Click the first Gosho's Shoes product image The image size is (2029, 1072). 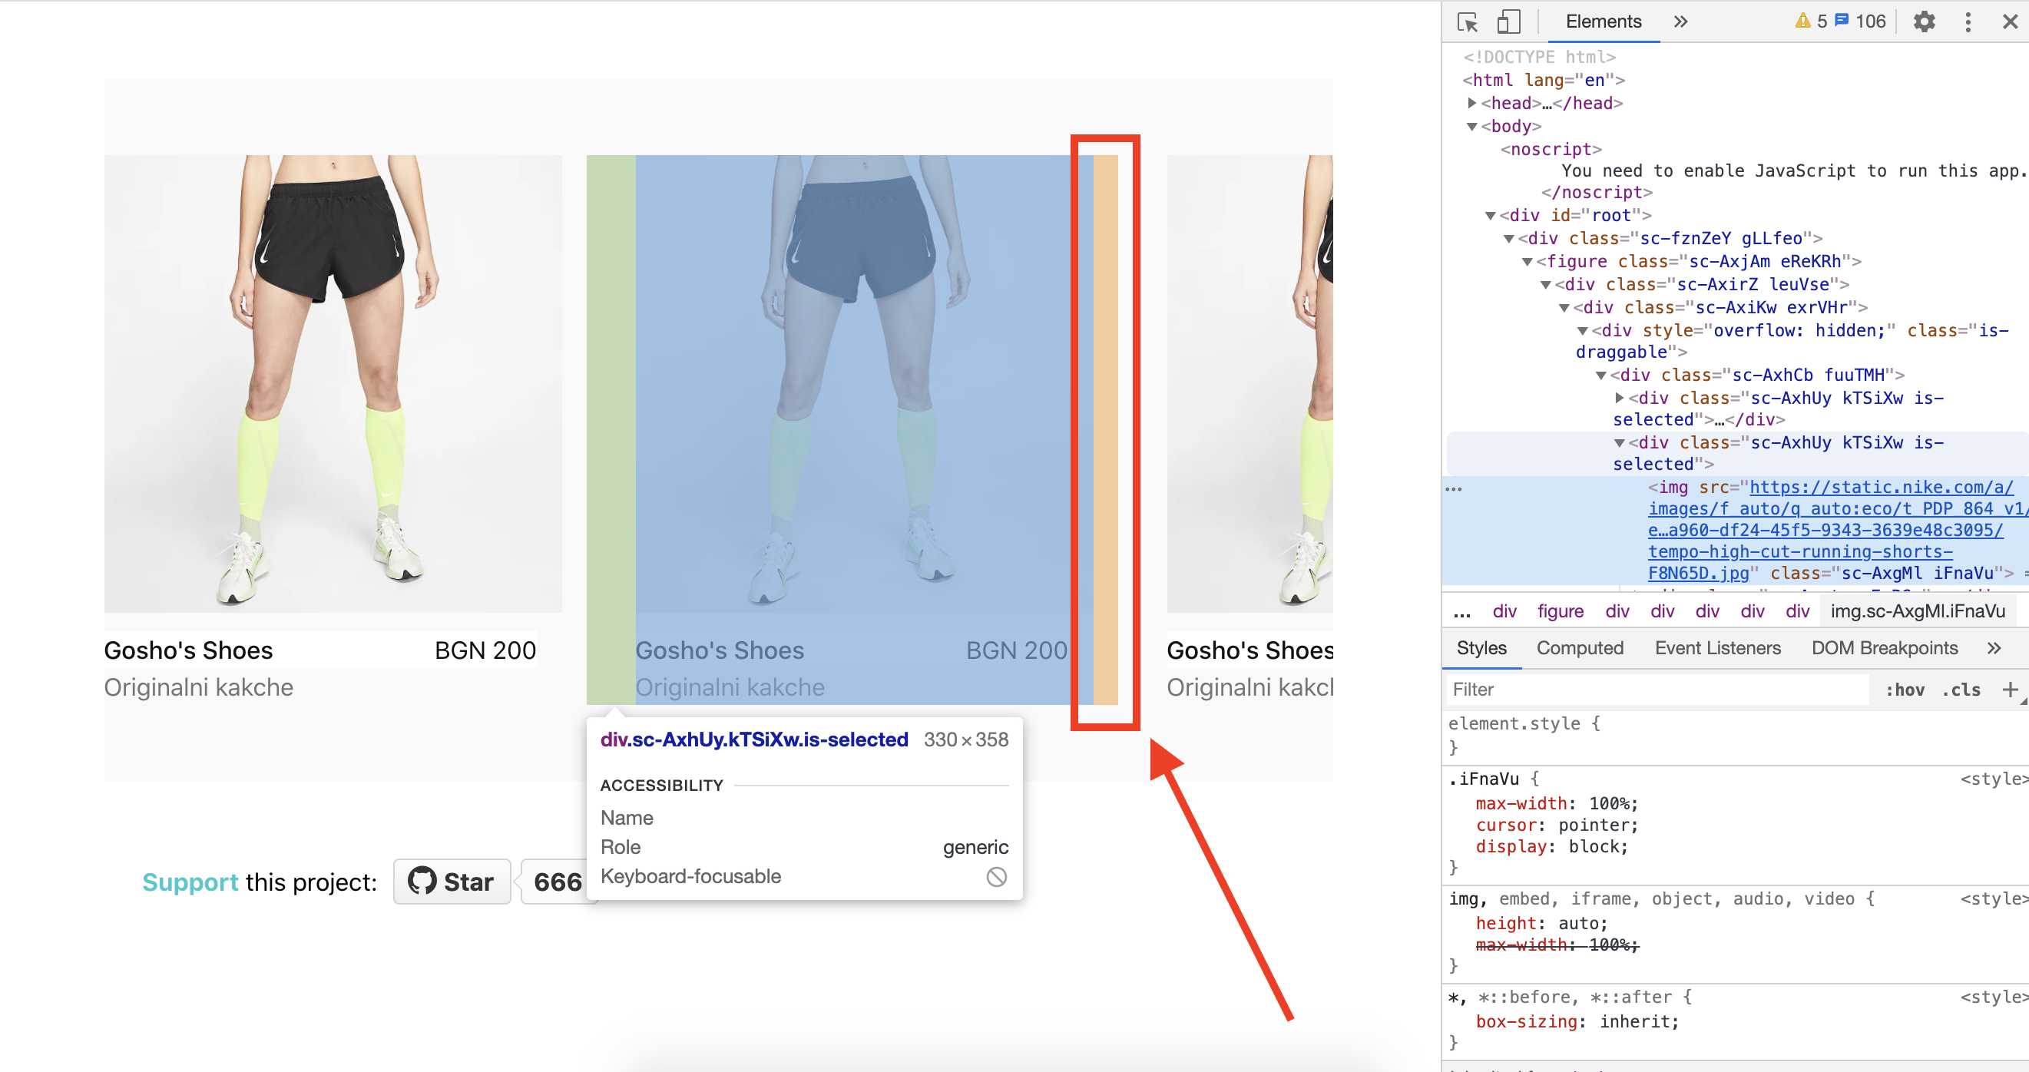(333, 382)
